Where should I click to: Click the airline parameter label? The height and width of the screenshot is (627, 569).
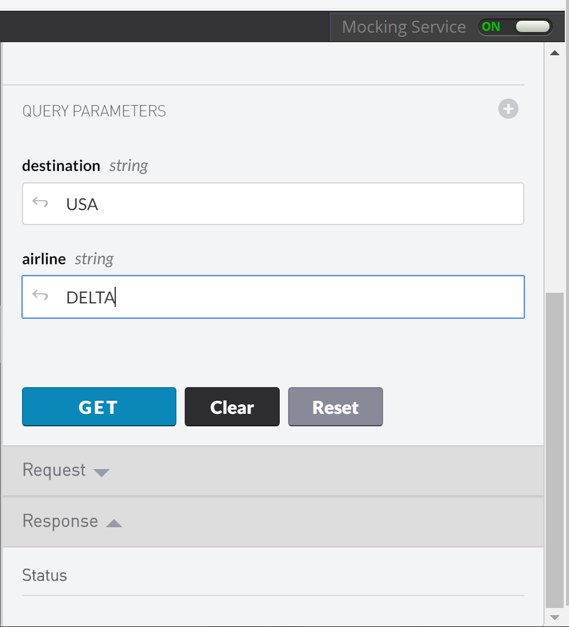[44, 259]
